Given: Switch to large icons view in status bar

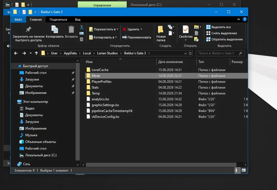Looking at the screenshot, I should click(244, 170).
